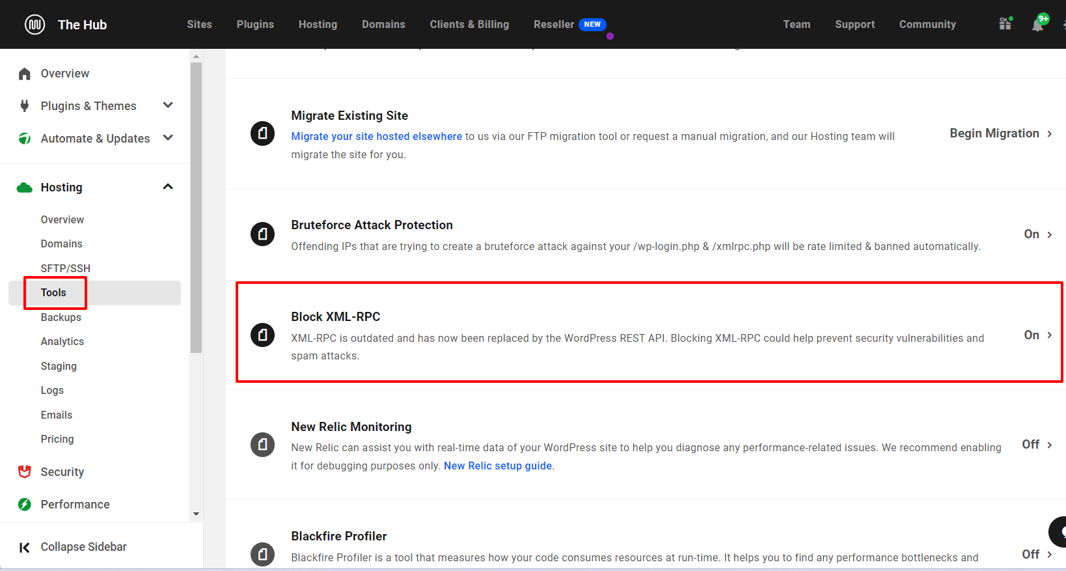The image size is (1066, 571).
Task: Open Emails sidebar item
Action: (56, 415)
